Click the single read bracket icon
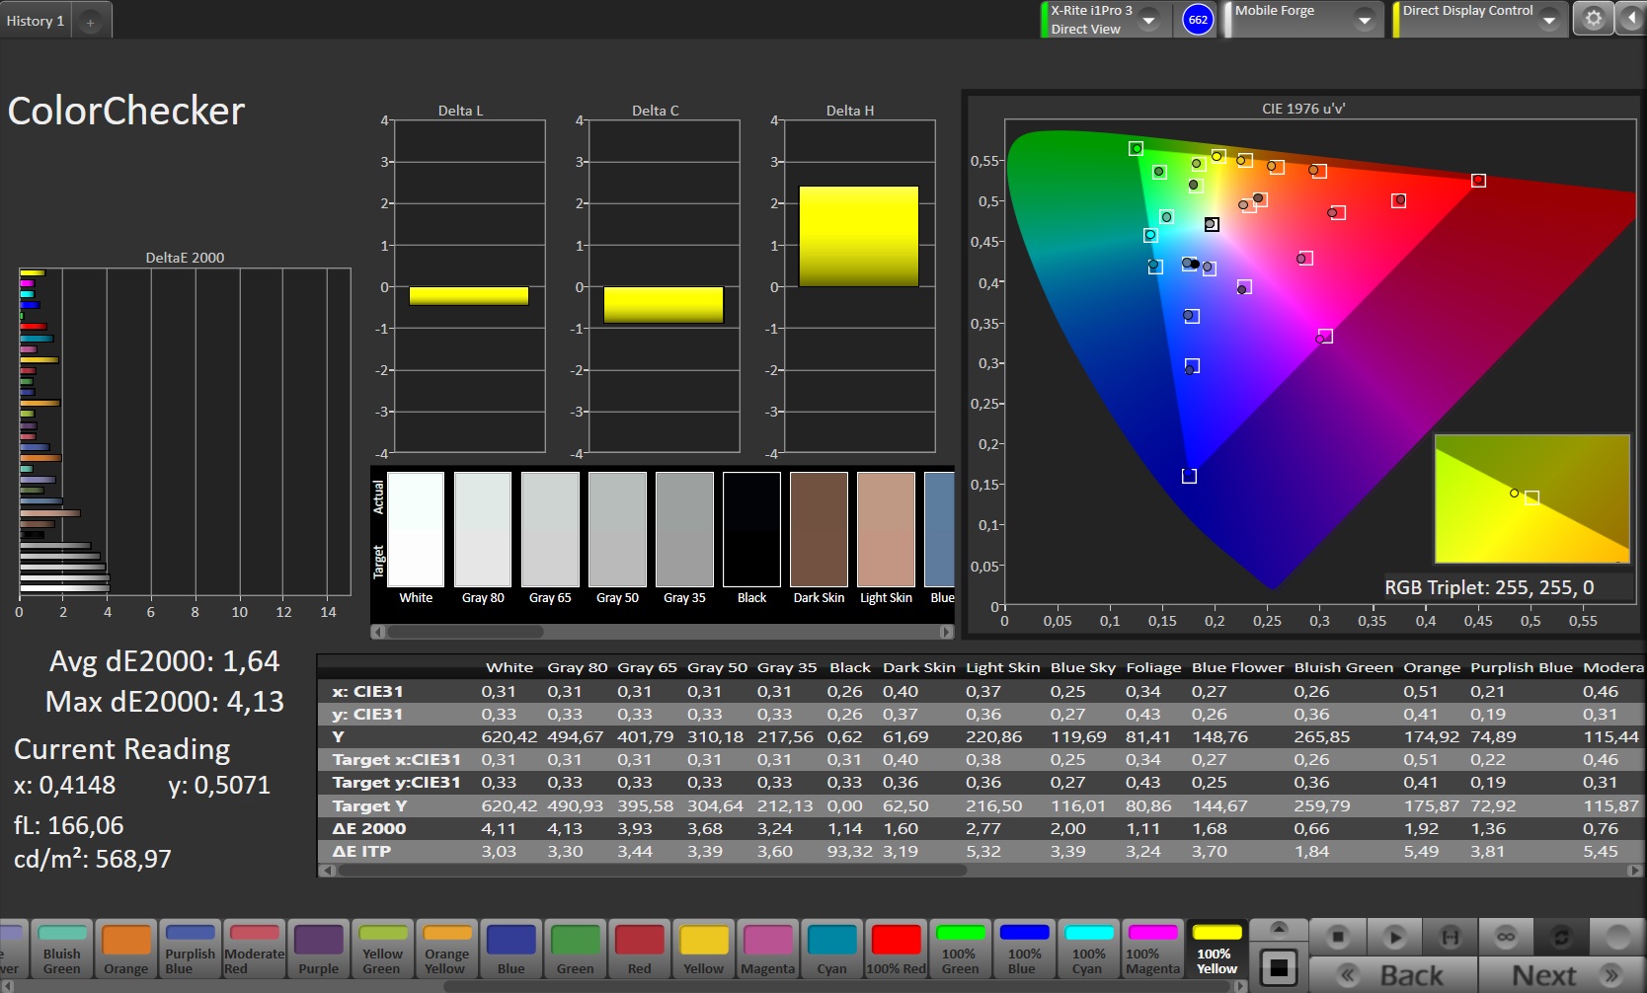Viewport: 1647px width, 993px height. (x=1450, y=936)
